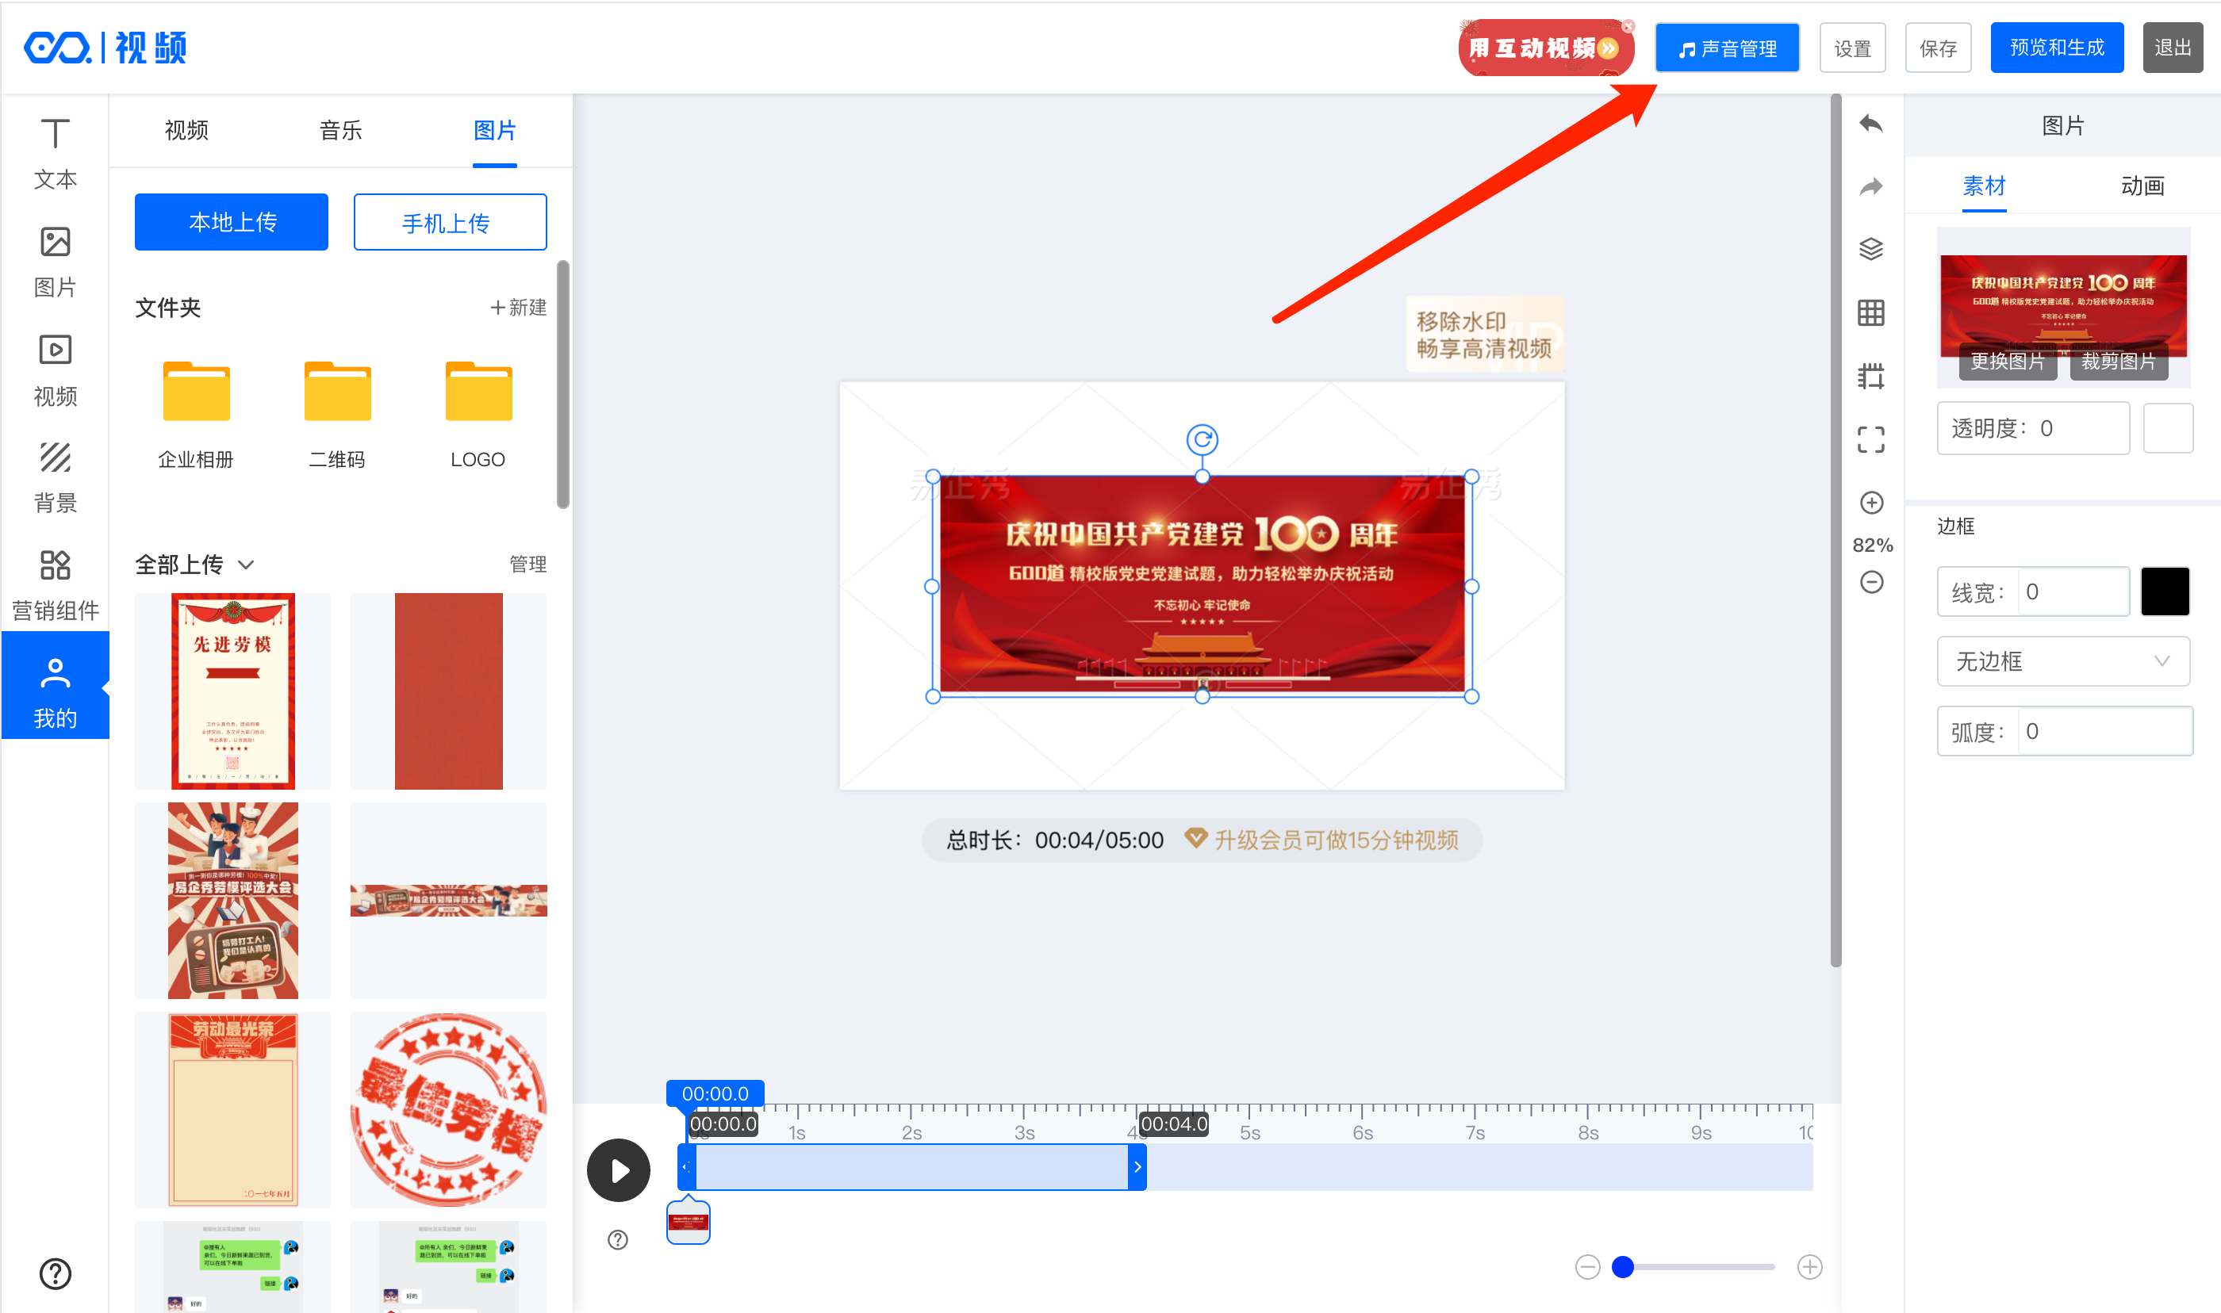This screenshot has height=1313, width=2221.
Task: Open the 视频 video section in sidebar
Action: [x=55, y=369]
